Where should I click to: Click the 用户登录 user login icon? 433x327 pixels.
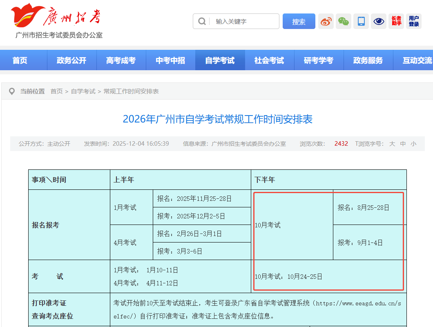click(x=414, y=21)
